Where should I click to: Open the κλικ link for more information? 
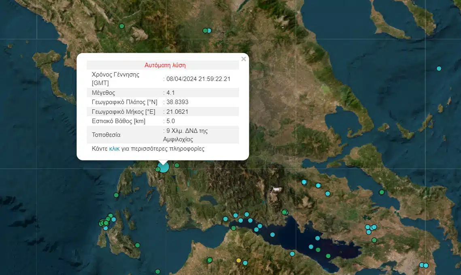pyautogui.click(x=114, y=149)
